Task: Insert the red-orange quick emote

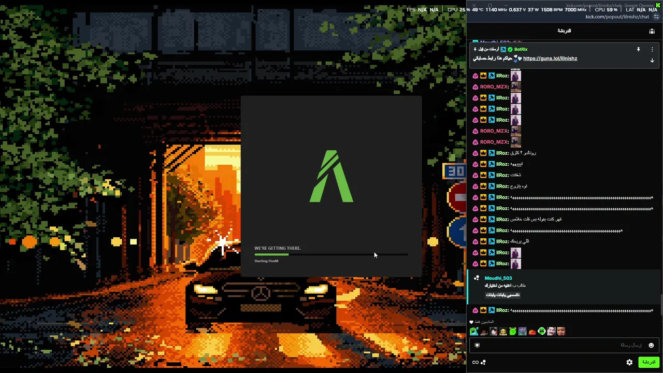Action: click(532, 332)
